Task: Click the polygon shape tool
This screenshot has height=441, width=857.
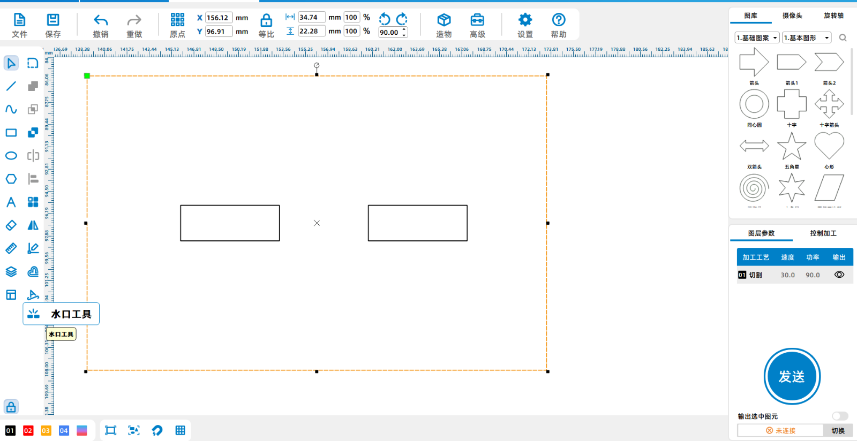Action: point(11,179)
